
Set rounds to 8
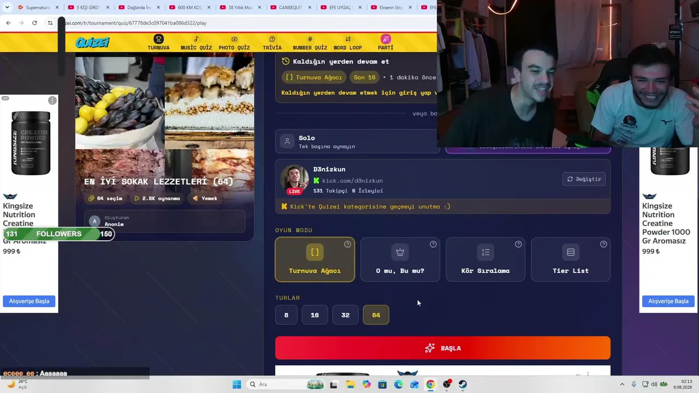(286, 315)
